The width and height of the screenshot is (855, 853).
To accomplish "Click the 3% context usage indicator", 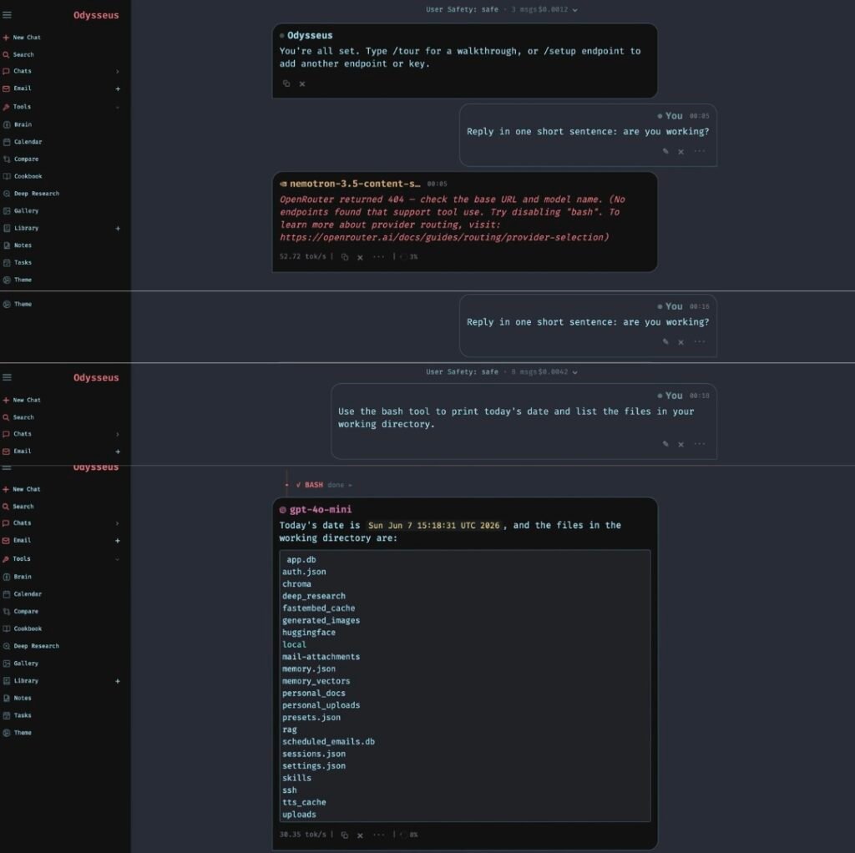I will pyautogui.click(x=409, y=257).
